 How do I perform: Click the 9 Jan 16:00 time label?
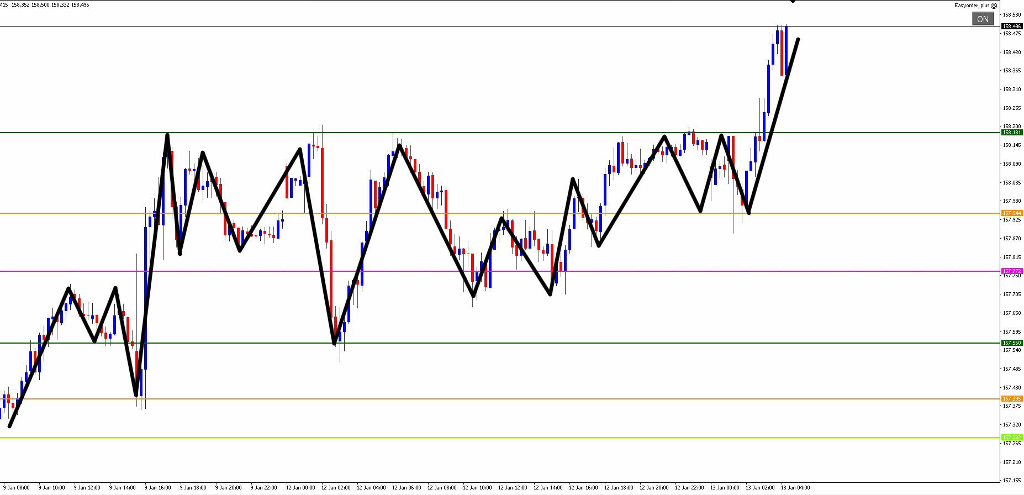point(158,488)
